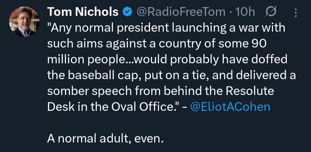Open the three-dot more options menu

[295, 12]
